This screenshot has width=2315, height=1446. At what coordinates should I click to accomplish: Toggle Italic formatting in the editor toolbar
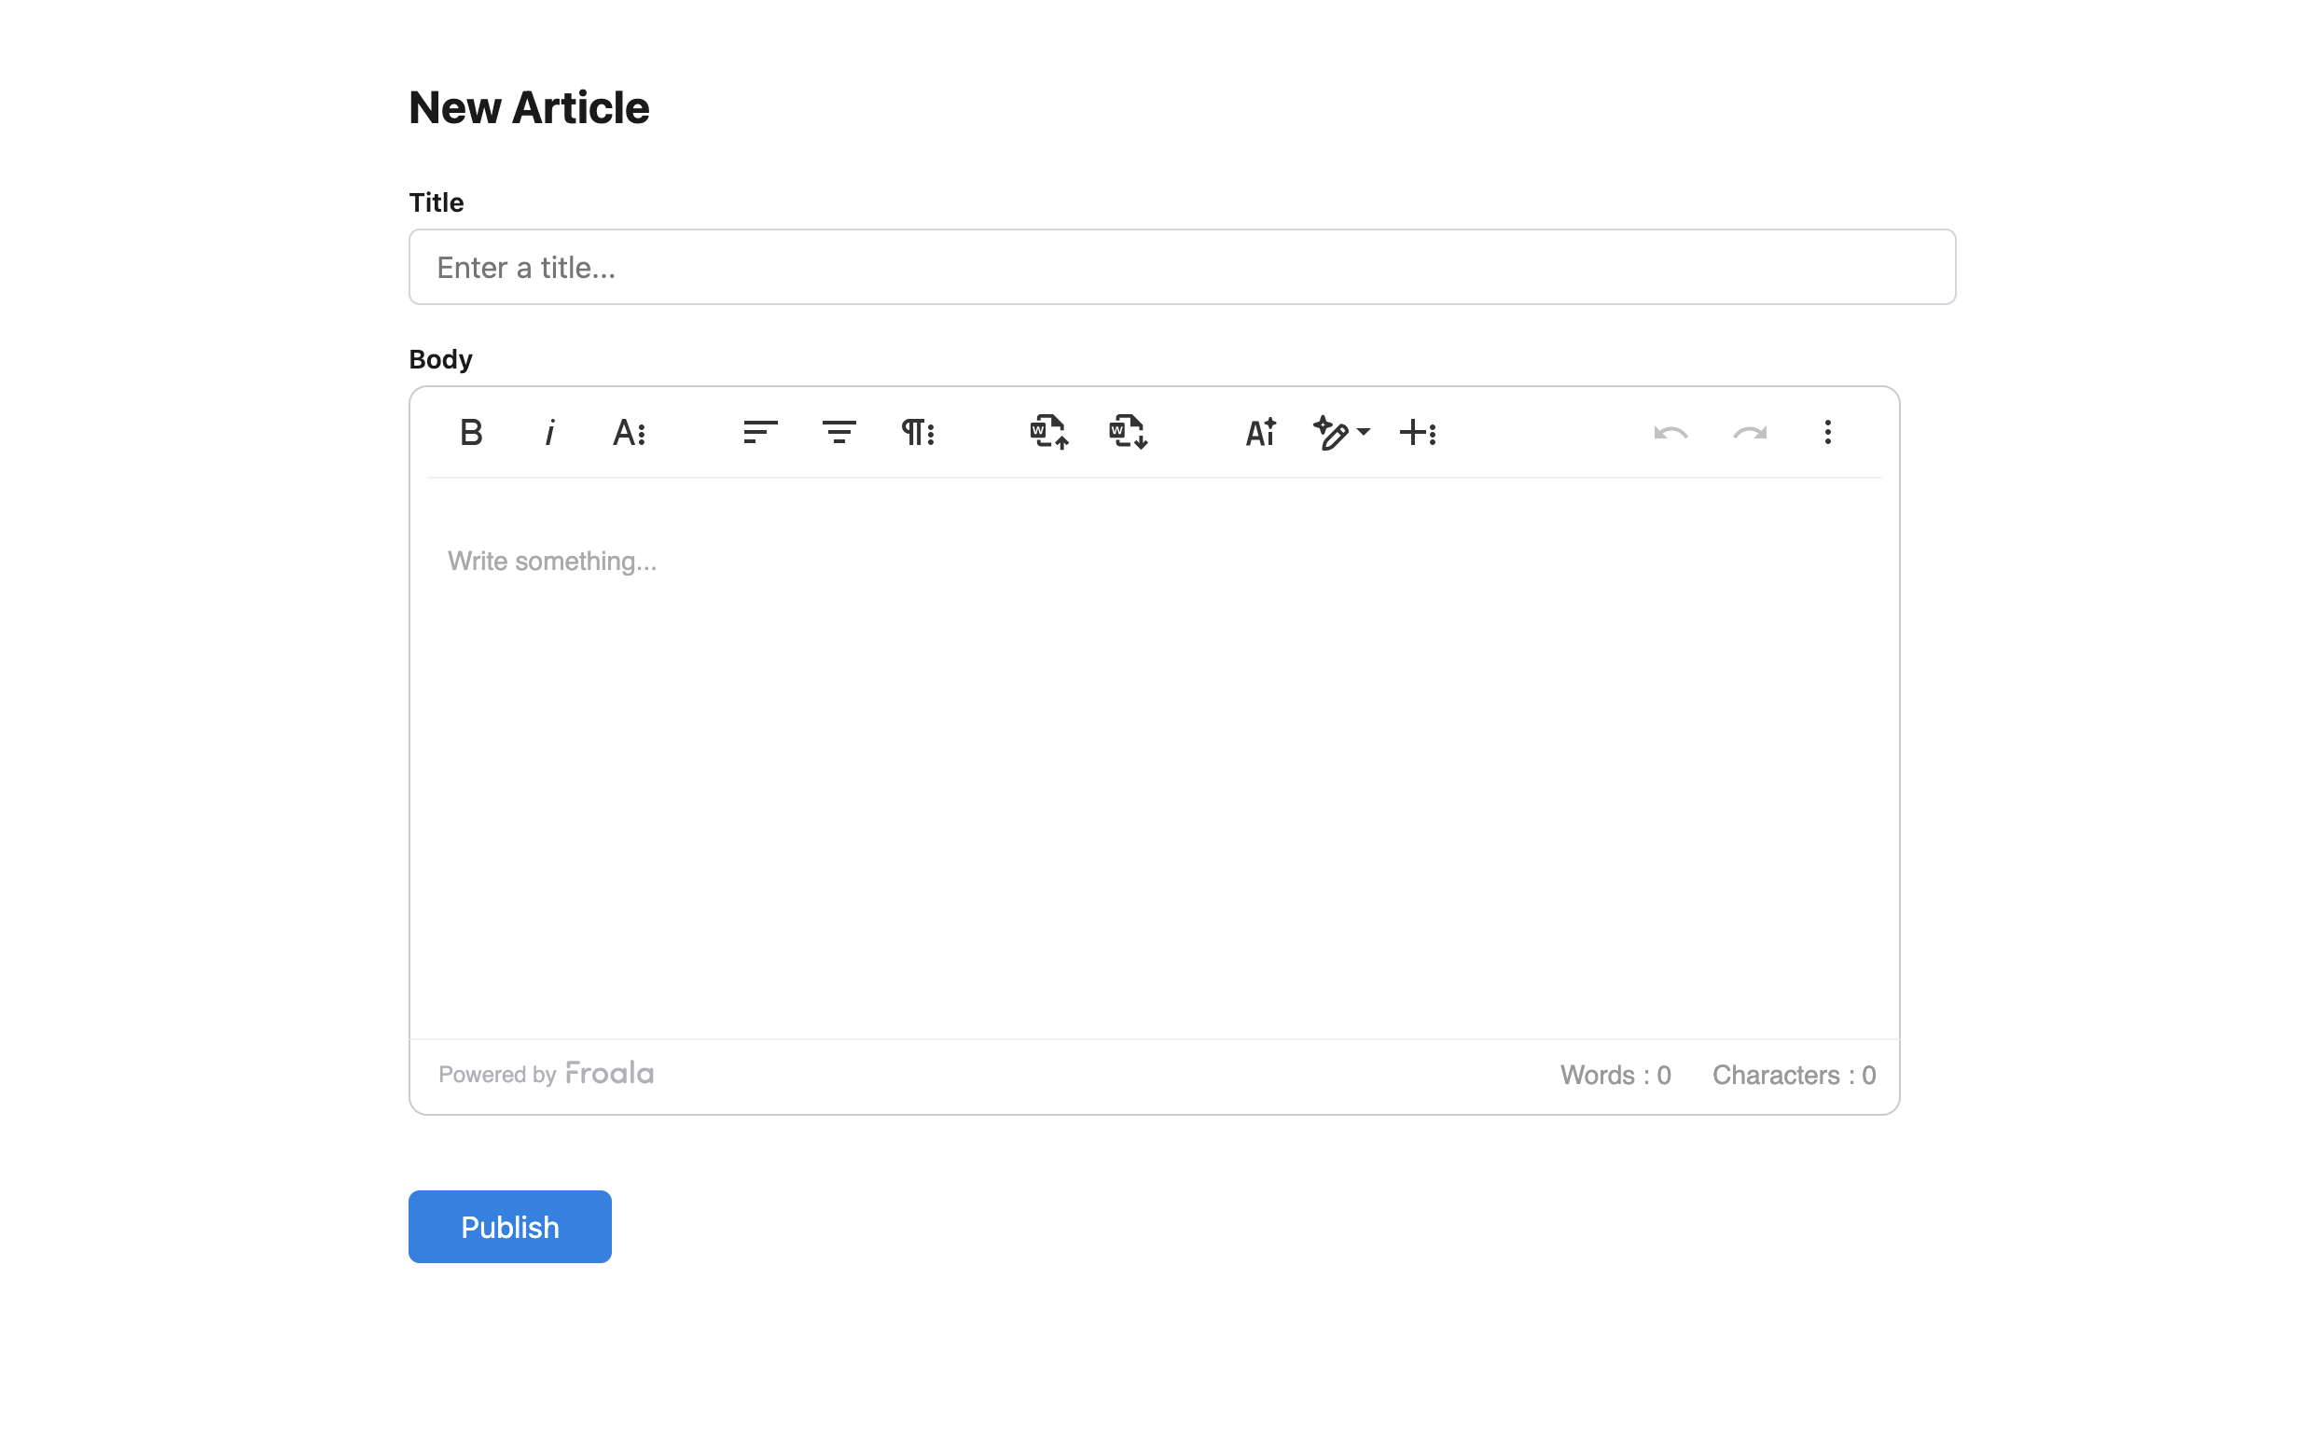tap(549, 432)
